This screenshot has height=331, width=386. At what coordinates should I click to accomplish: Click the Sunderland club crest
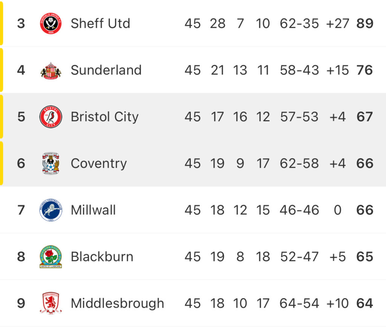tap(51, 70)
